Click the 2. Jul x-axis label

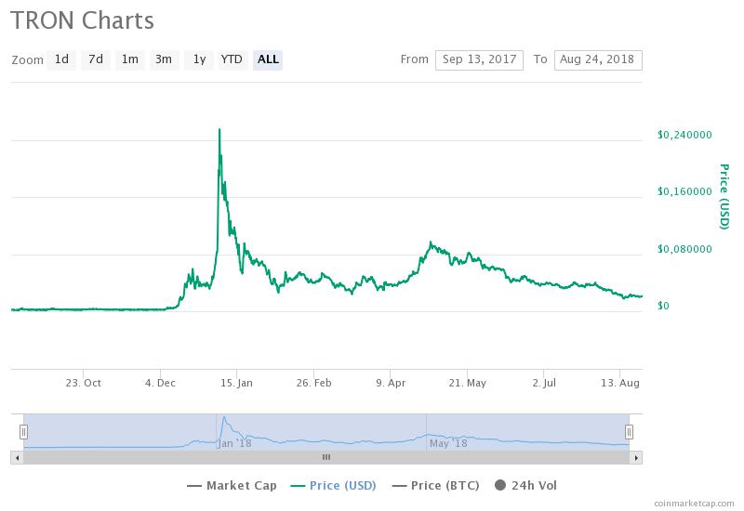tap(544, 383)
